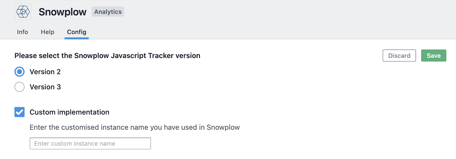Discard the configuration changes

tap(399, 55)
